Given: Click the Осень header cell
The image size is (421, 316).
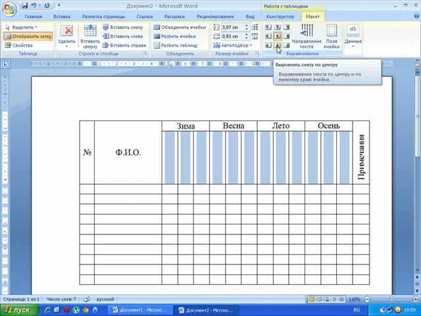Looking at the screenshot, I should [329, 126].
